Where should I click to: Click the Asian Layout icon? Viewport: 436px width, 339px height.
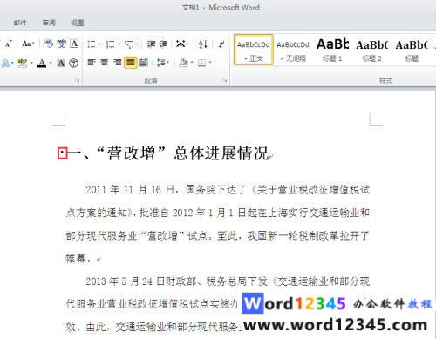pos(181,44)
